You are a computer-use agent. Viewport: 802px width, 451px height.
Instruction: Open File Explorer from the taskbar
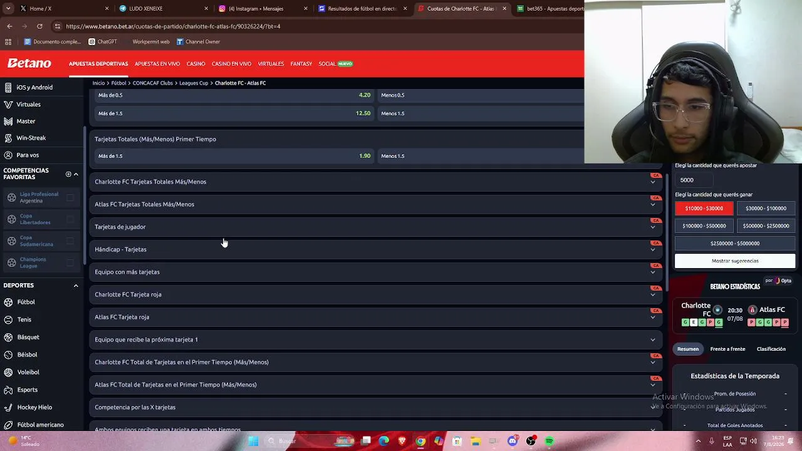pyautogui.click(x=476, y=441)
